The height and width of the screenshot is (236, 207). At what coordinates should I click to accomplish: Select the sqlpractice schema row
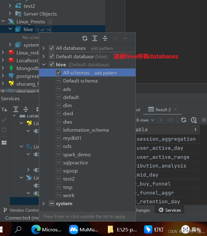click(x=87, y=163)
